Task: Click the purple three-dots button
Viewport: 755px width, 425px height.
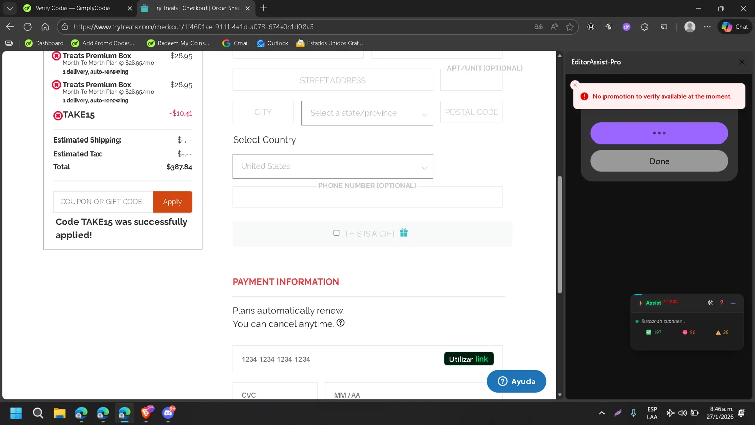Action: tap(659, 133)
